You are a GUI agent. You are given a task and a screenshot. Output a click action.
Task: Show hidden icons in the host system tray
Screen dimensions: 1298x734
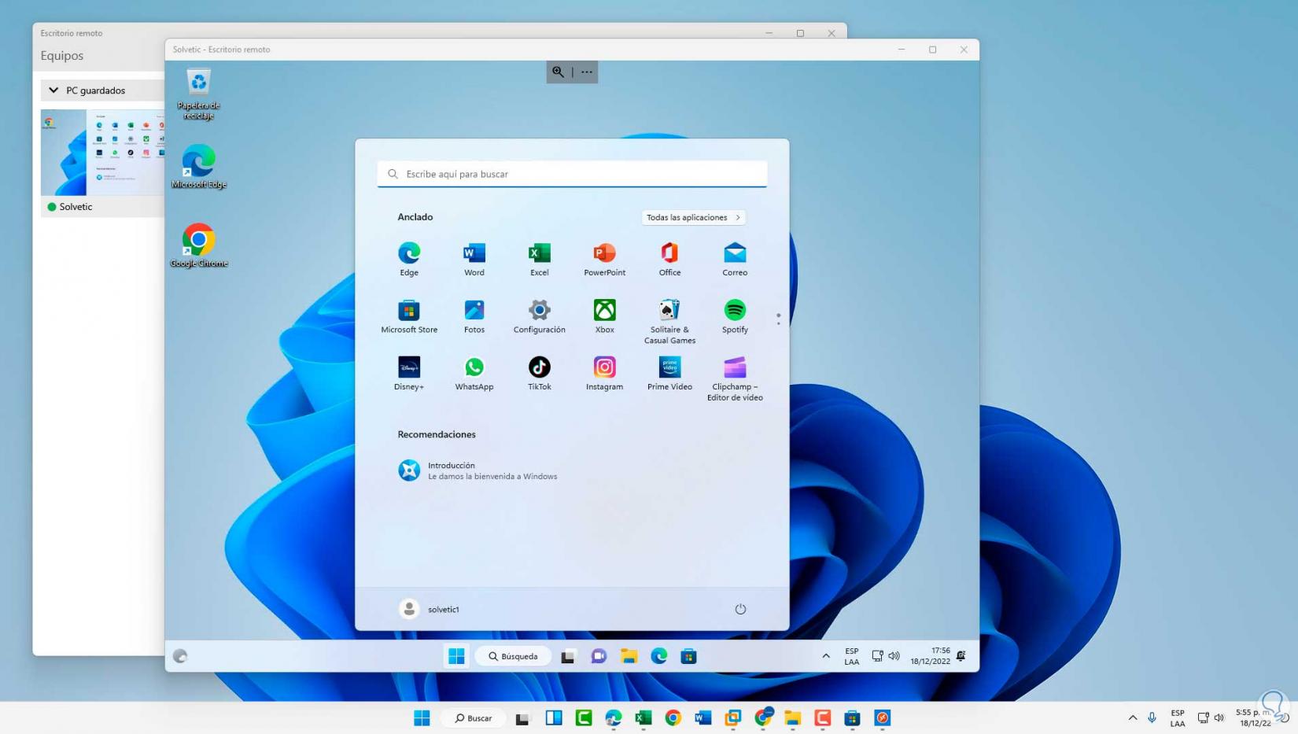1133,717
